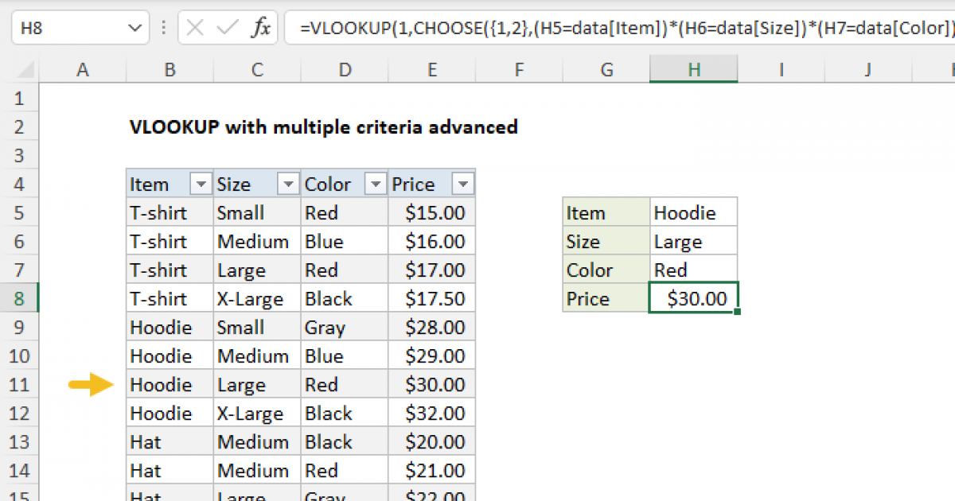The height and width of the screenshot is (501, 955).
Task: Click cell '$15.00' price
Action: point(432,213)
